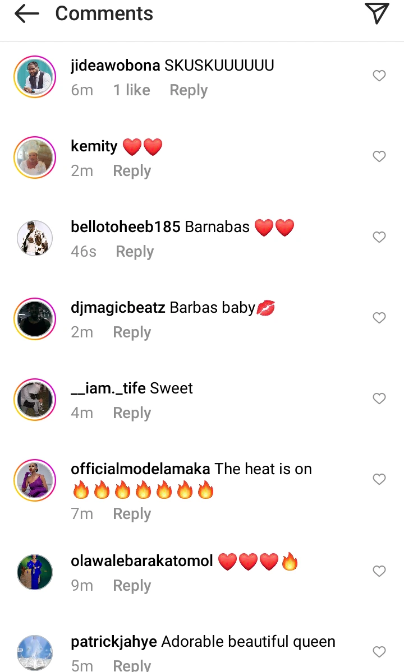The height and width of the screenshot is (672, 404).
Task: View who liked jideawobona's comment
Action: coord(131,90)
